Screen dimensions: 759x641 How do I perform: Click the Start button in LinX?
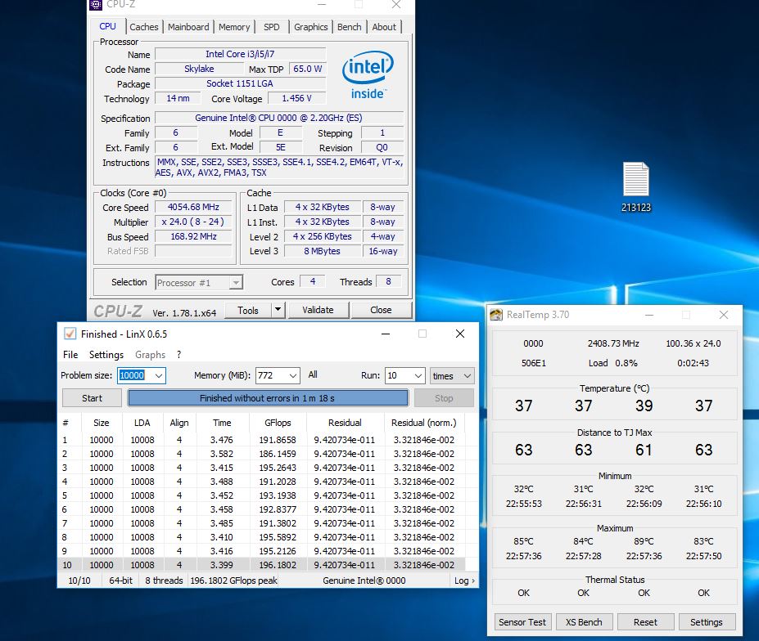pos(92,398)
